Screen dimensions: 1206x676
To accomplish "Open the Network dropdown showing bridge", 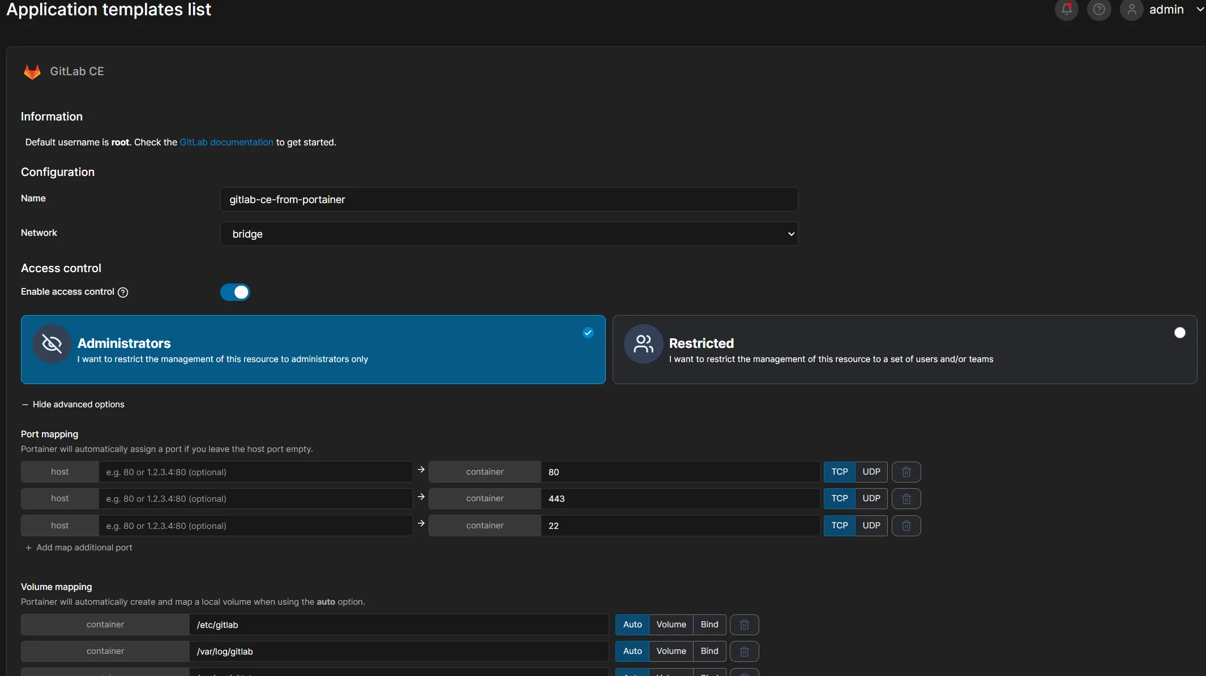I will point(508,234).
